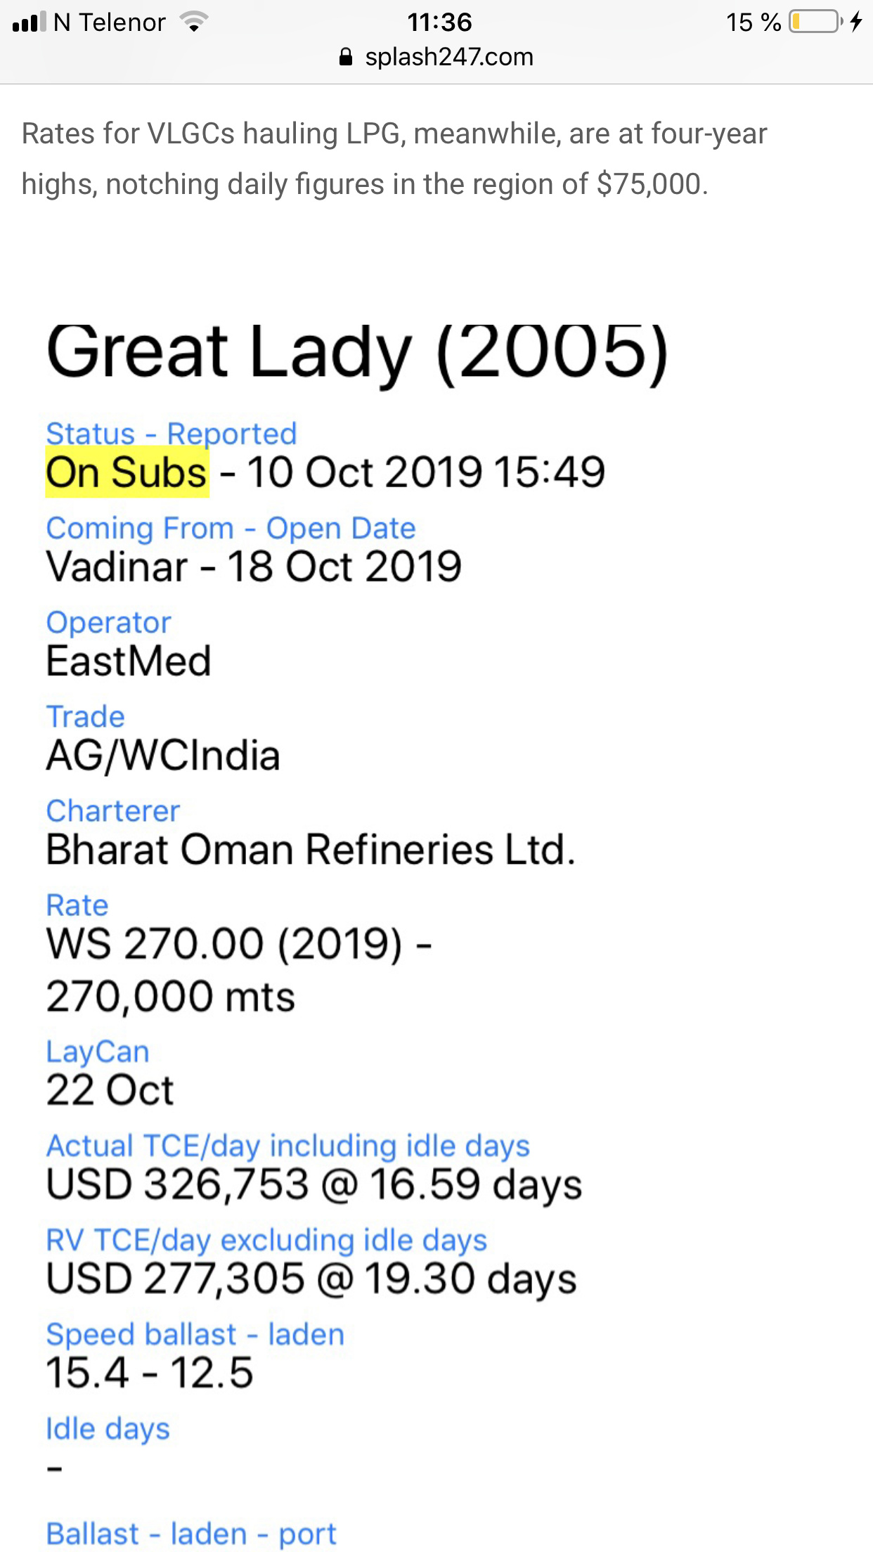Tap the splash247.com address bar

click(436, 57)
